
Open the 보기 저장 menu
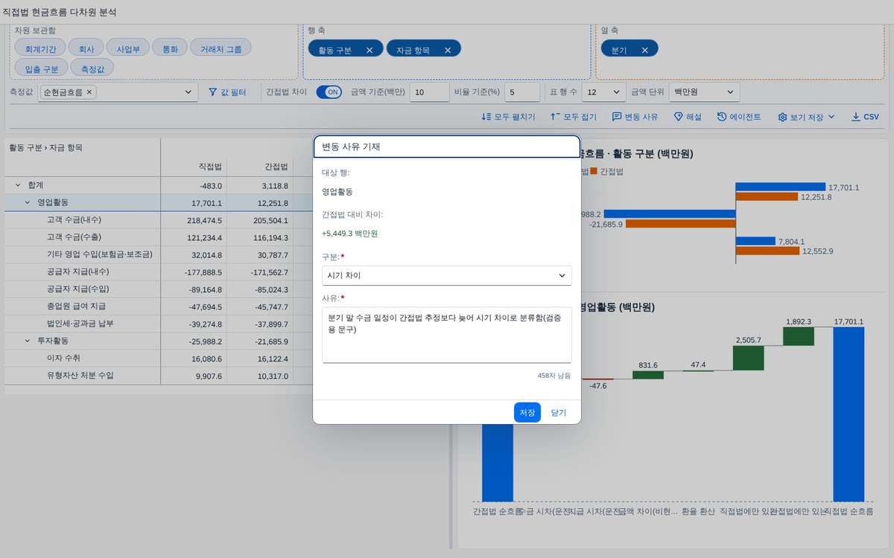point(806,117)
